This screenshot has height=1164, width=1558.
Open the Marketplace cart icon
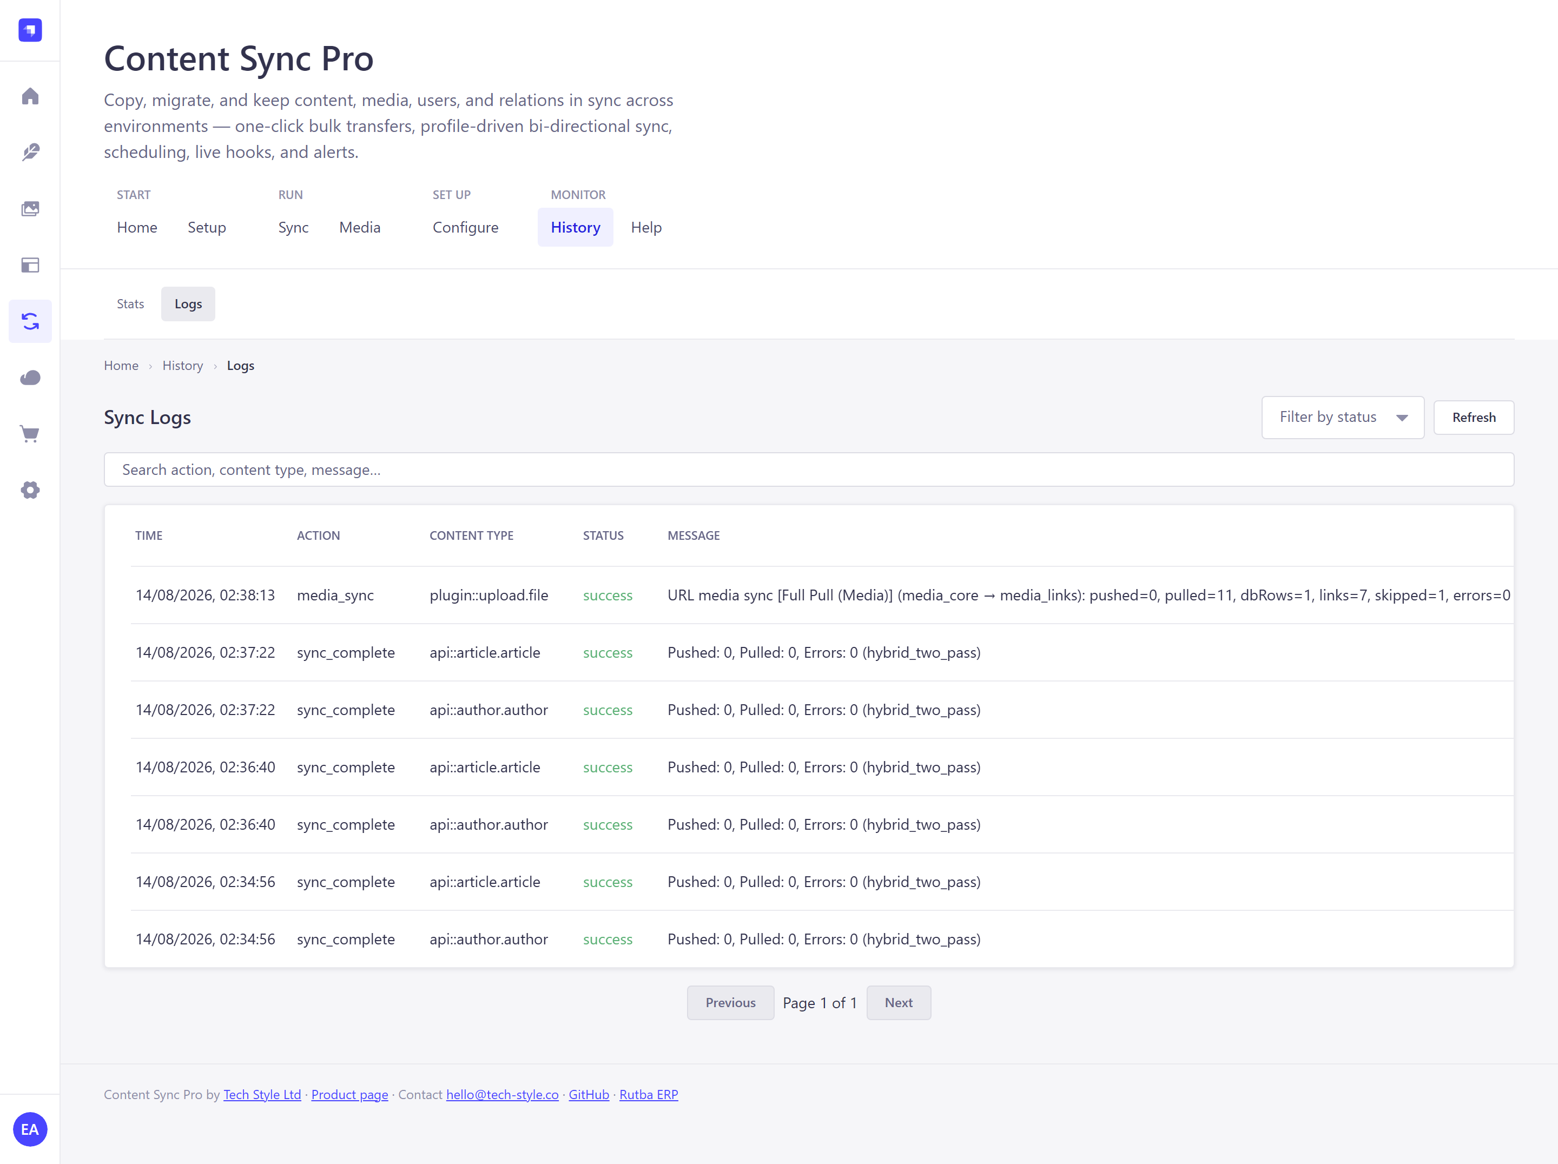click(30, 434)
